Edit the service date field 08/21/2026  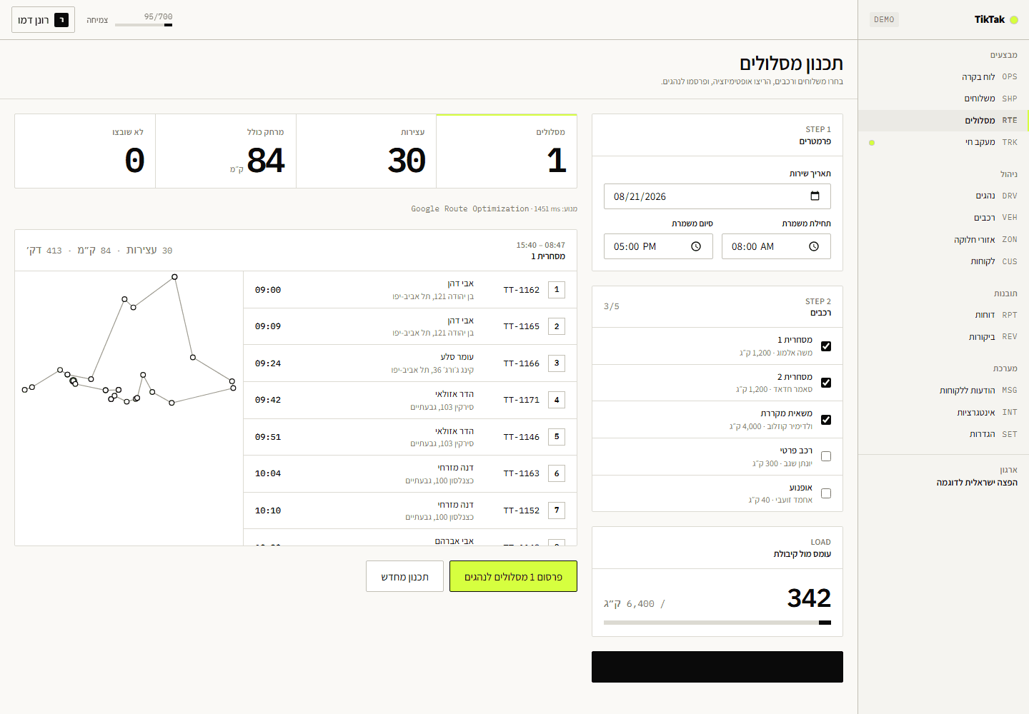click(717, 196)
